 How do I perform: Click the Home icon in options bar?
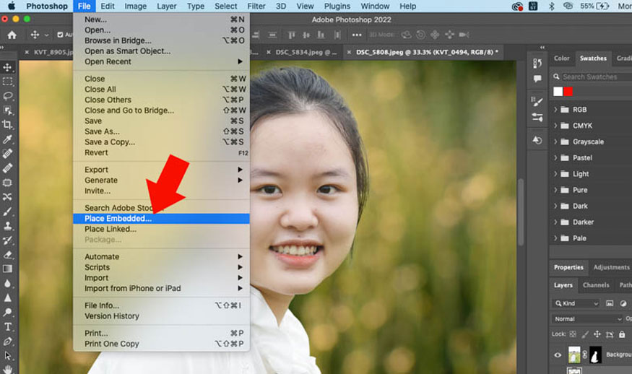click(x=12, y=35)
